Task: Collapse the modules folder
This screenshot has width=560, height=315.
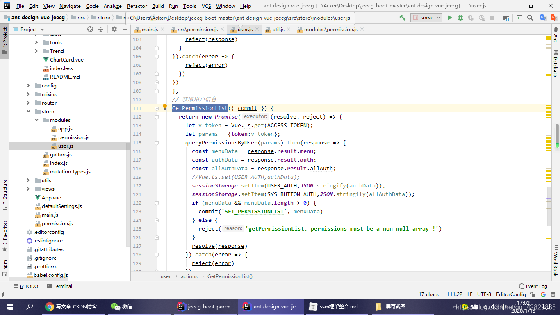Action: pos(36,120)
